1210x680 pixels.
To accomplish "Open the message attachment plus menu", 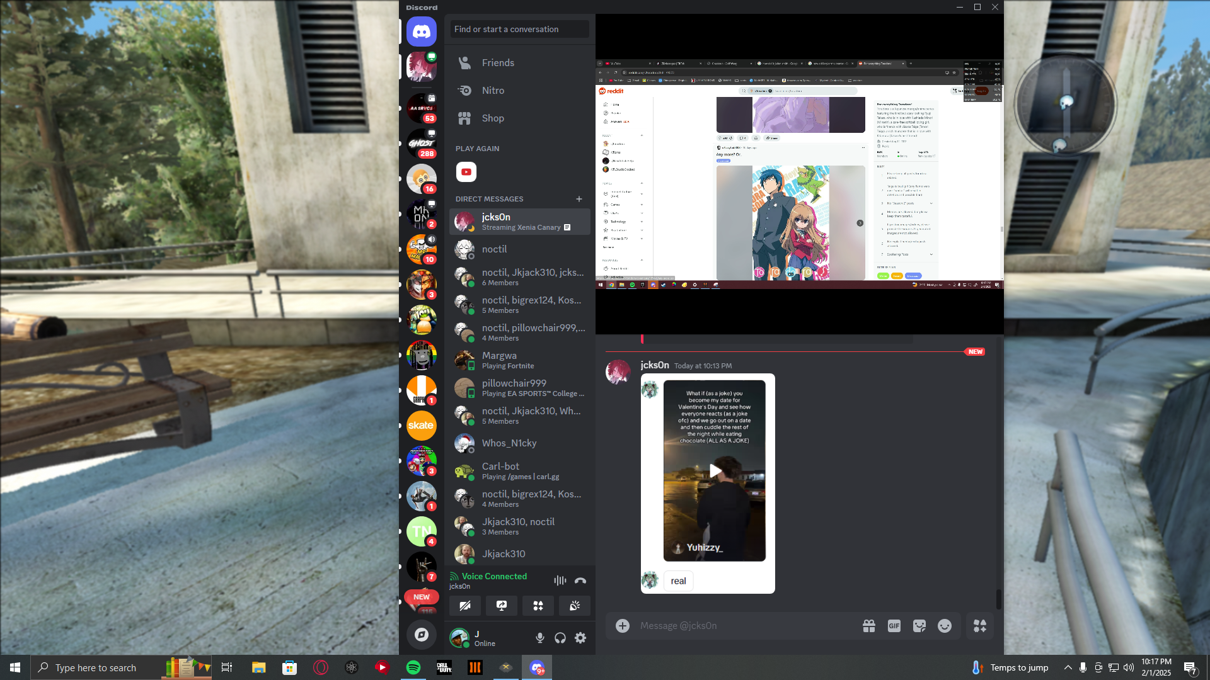I will (623, 626).
